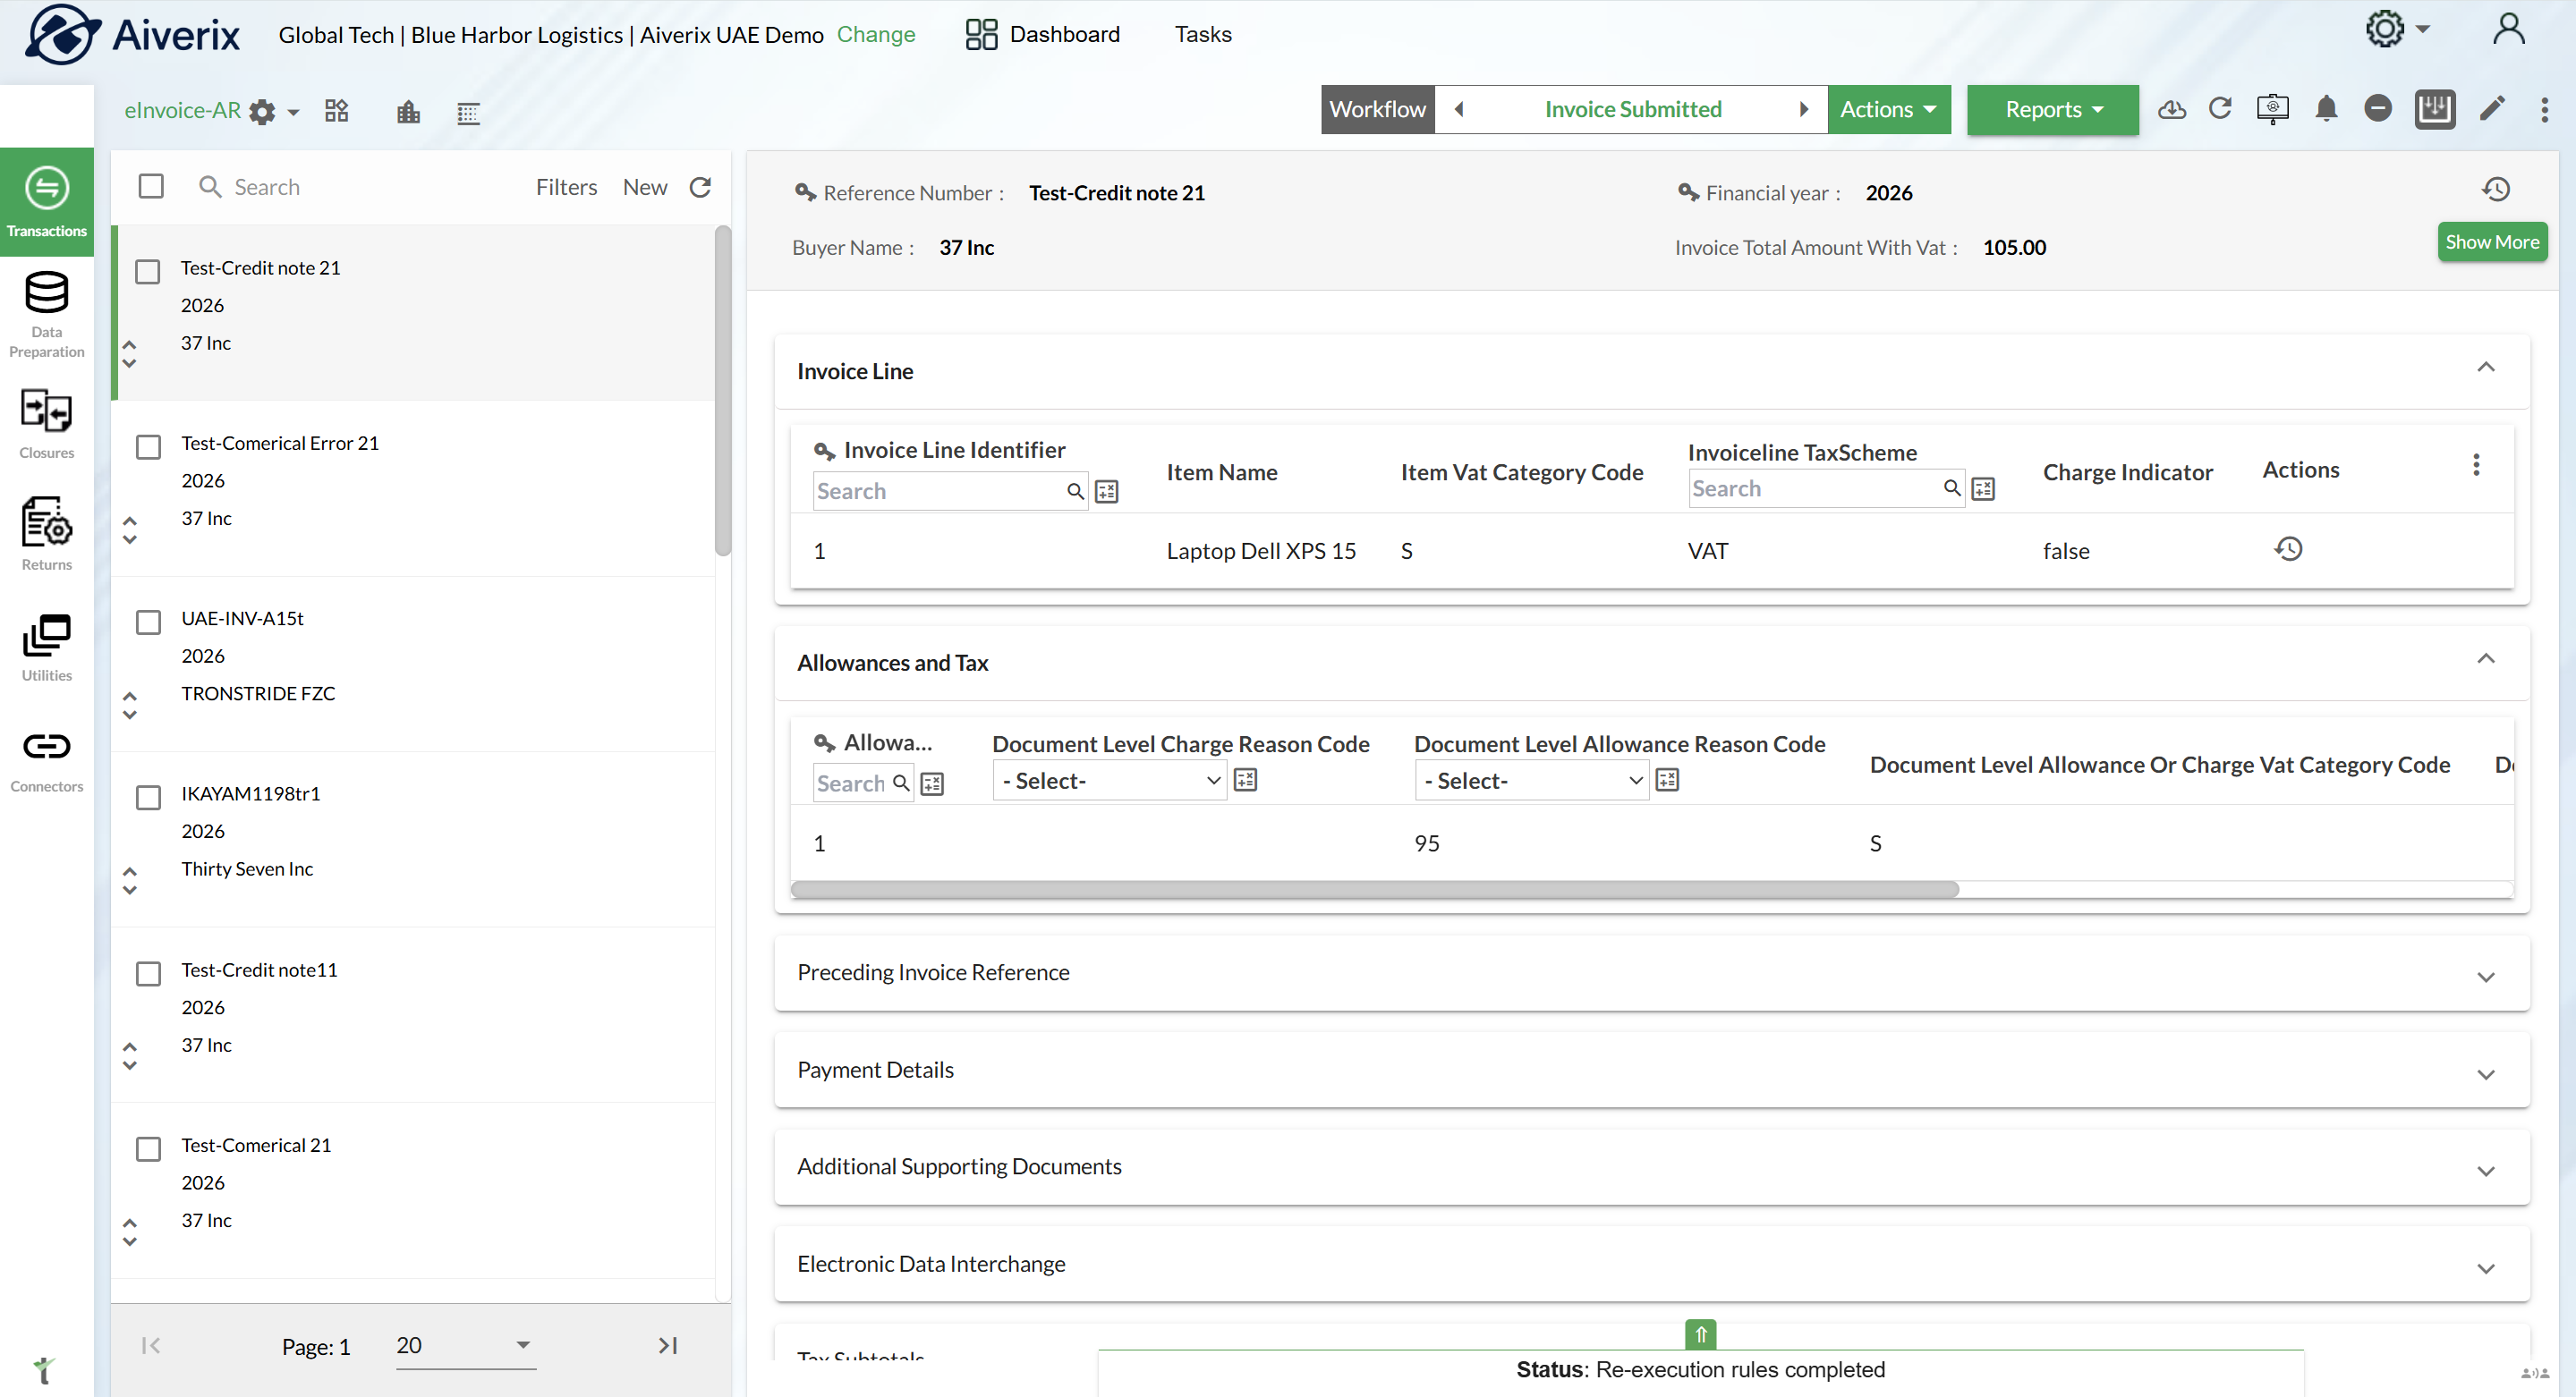Open the Returns sidebar section
The image size is (2576, 1397).
point(46,535)
